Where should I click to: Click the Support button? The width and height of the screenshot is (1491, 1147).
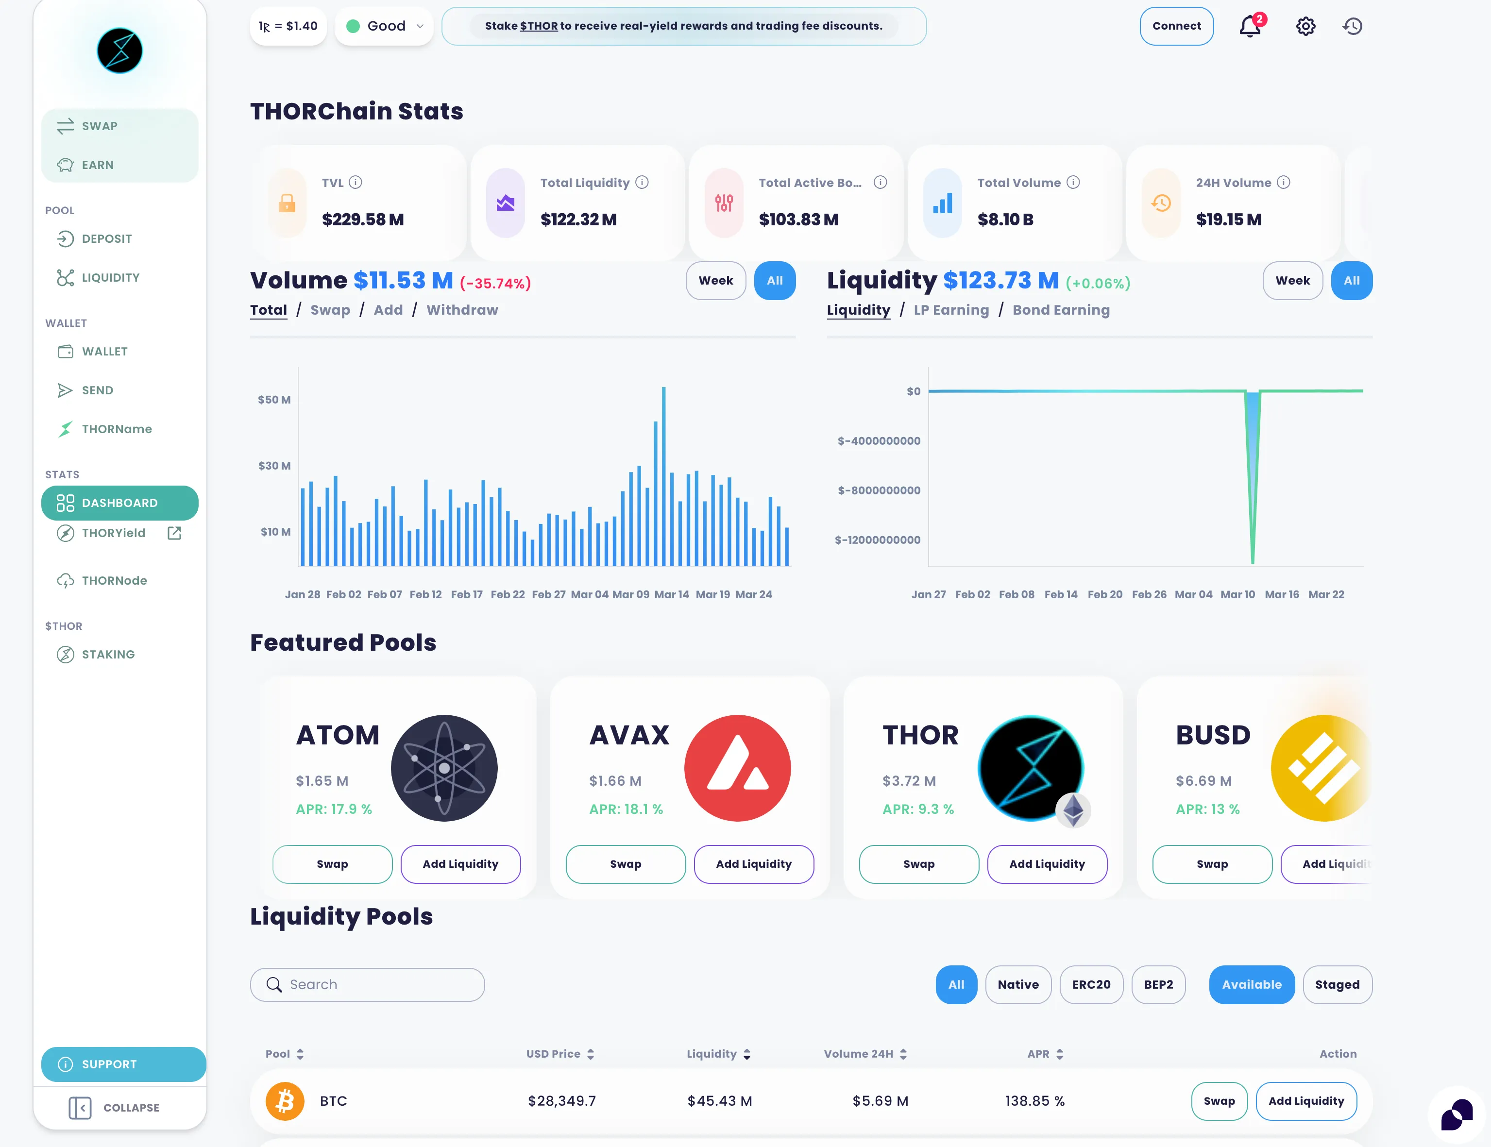click(x=123, y=1064)
